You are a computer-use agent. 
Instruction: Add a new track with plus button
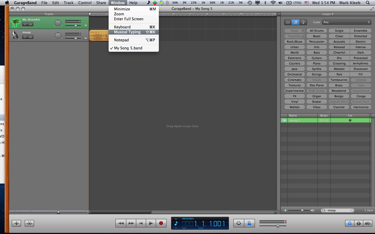coord(16,223)
